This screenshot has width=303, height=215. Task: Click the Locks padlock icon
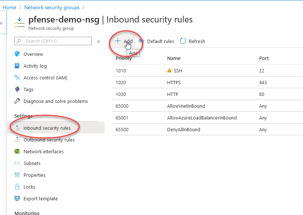click(x=17, y=187)
